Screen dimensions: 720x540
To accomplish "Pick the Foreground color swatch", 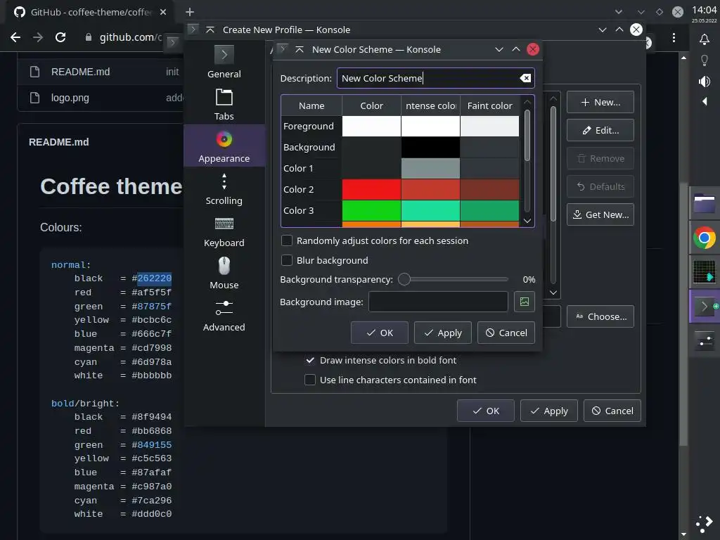I will click(x=371, y=127).
